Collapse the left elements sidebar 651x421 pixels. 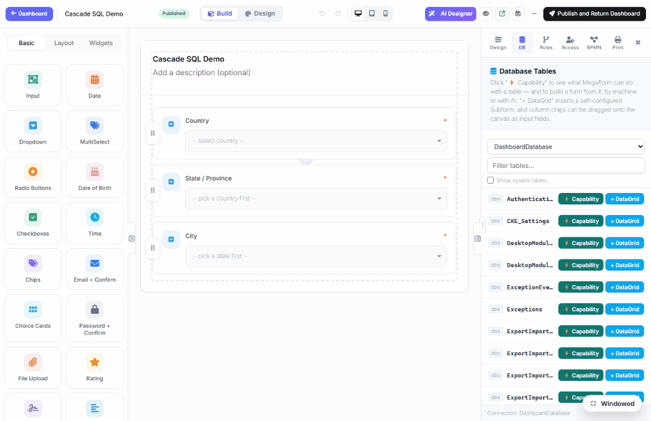point(131,239)
